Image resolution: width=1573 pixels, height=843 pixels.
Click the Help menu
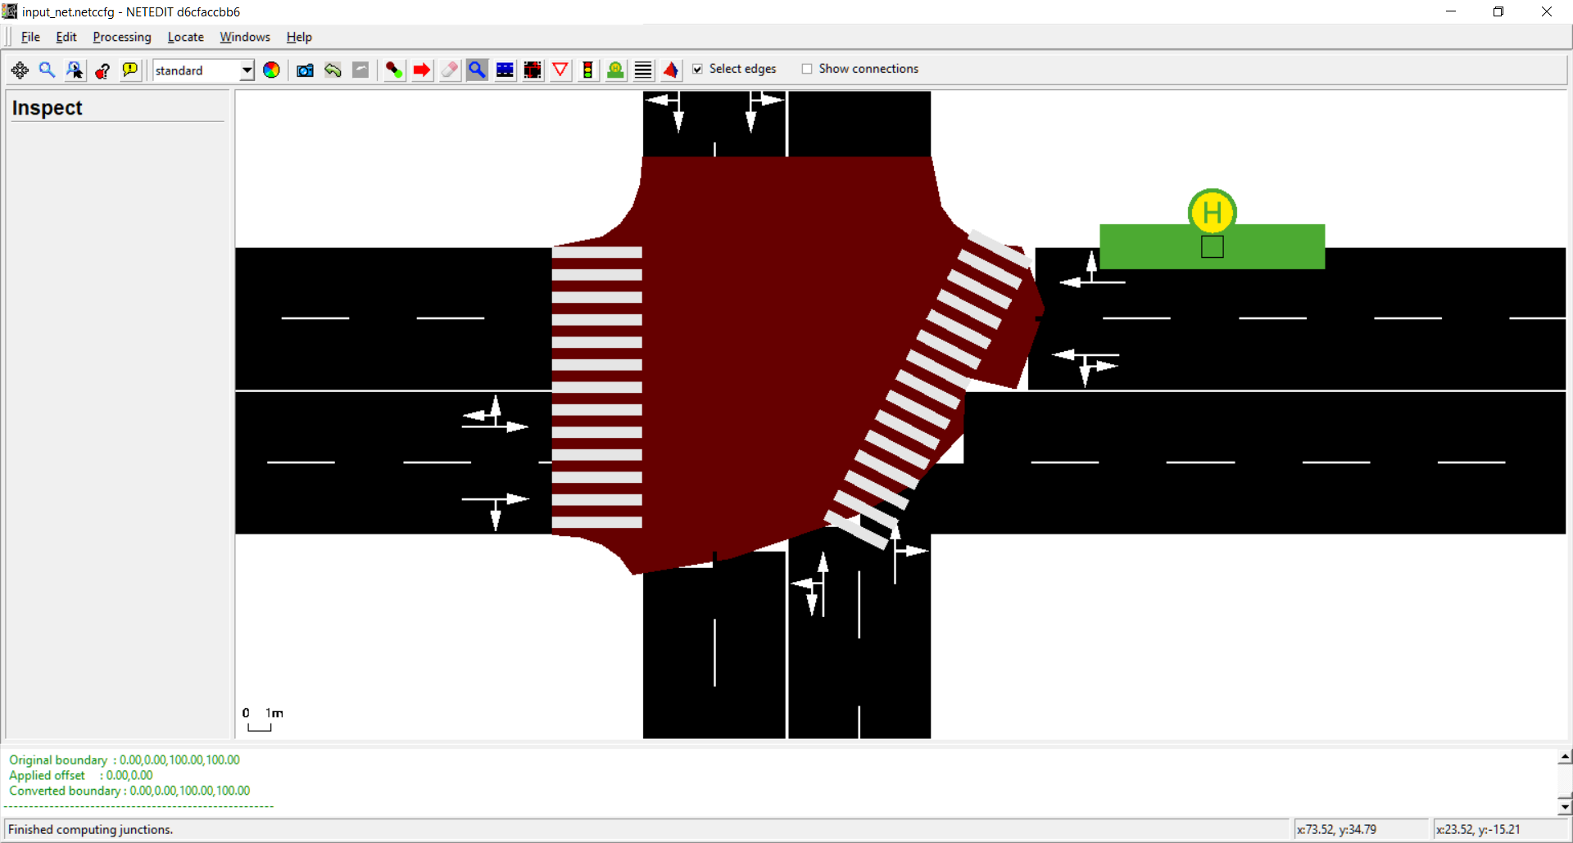(299, 37)
